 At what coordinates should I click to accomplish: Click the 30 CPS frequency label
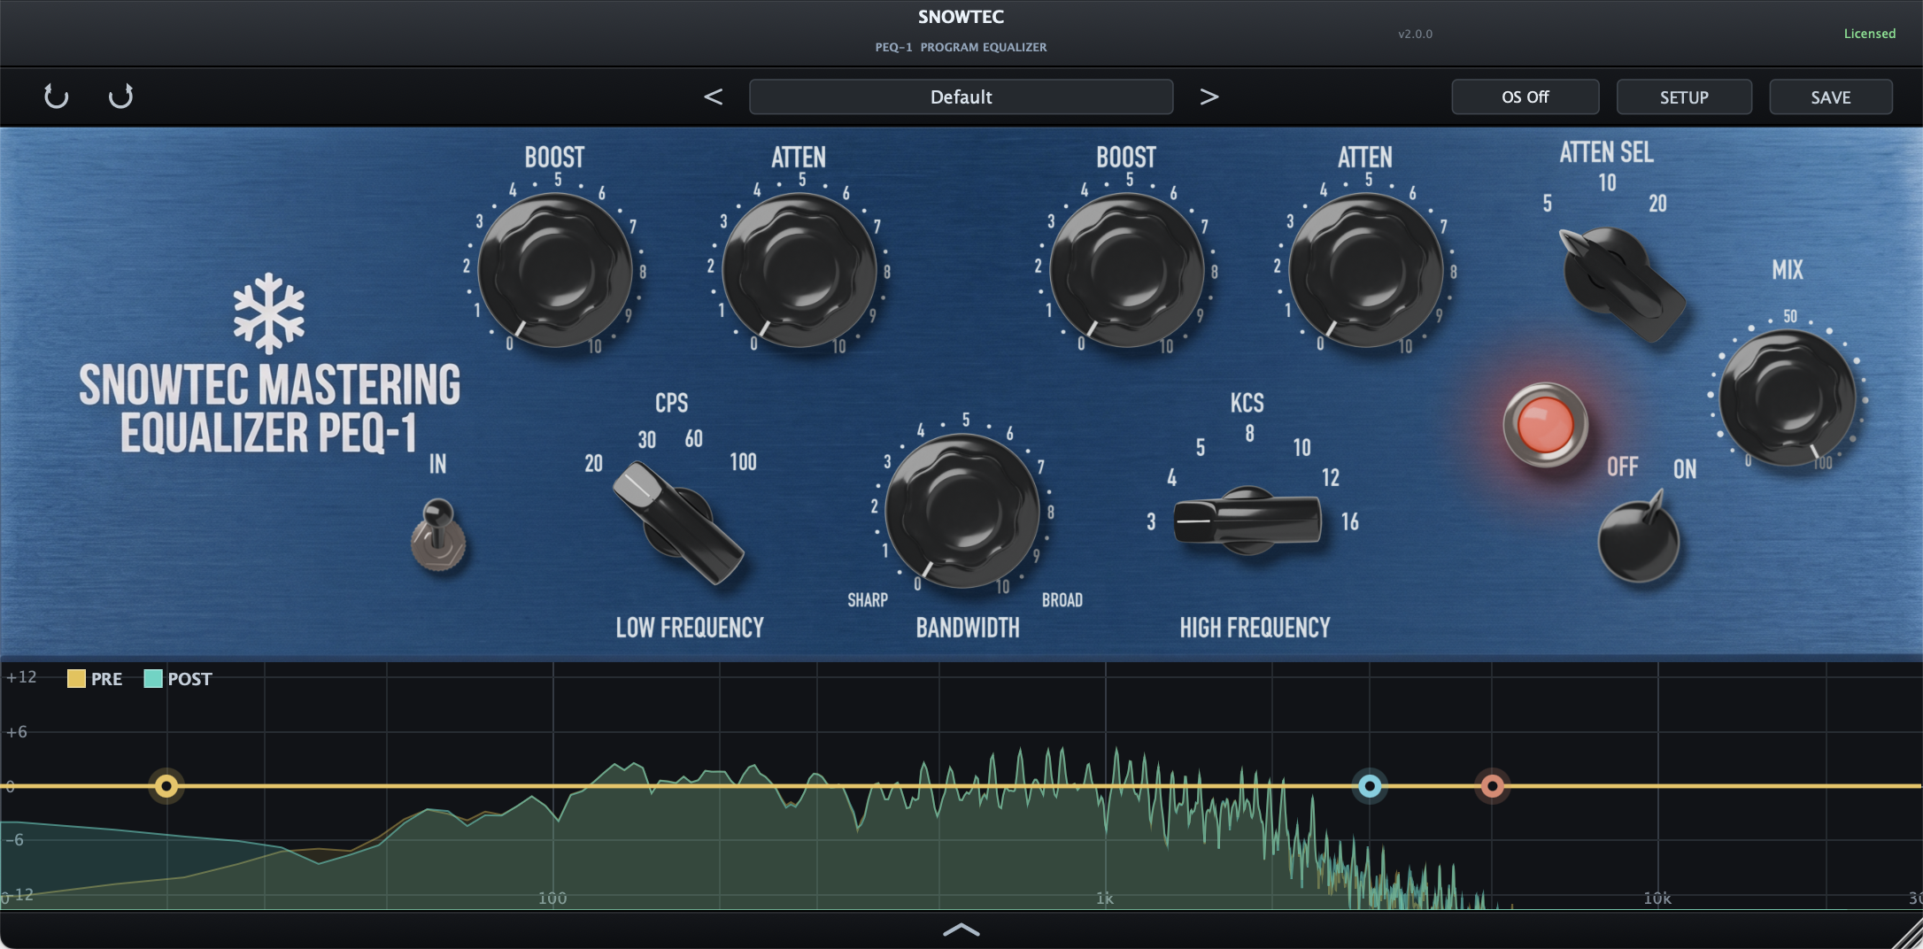coord(647,439)
